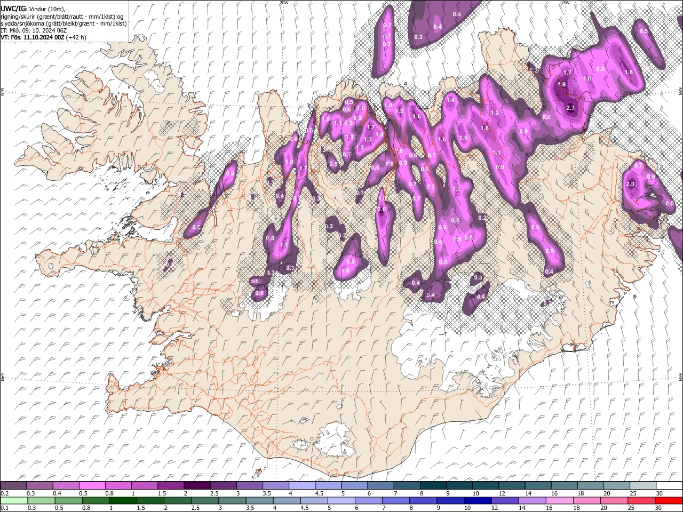Click the 2.6 snowfall value on the map

(382, 210)
